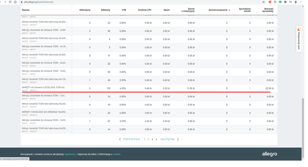Open the Rozpocznij czat side widget
The width and height of the screenshot is (308, 167).
299,39
